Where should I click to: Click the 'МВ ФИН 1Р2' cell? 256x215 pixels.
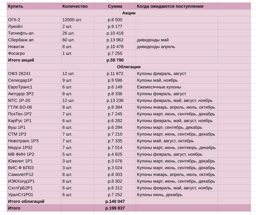34,154
